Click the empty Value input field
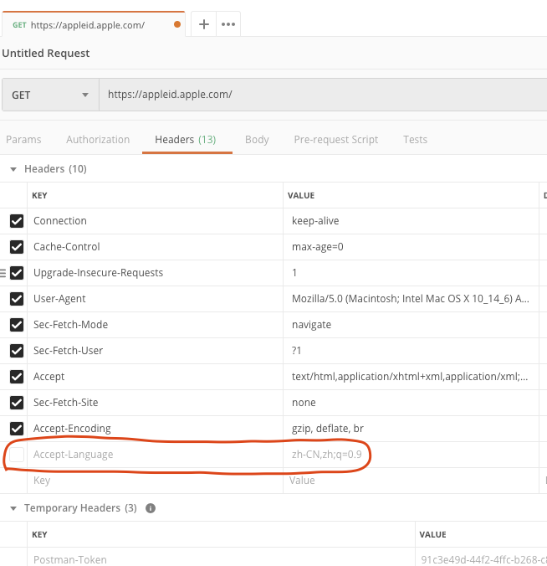Viewport: 547px width, 566px height. click(411, 481)
